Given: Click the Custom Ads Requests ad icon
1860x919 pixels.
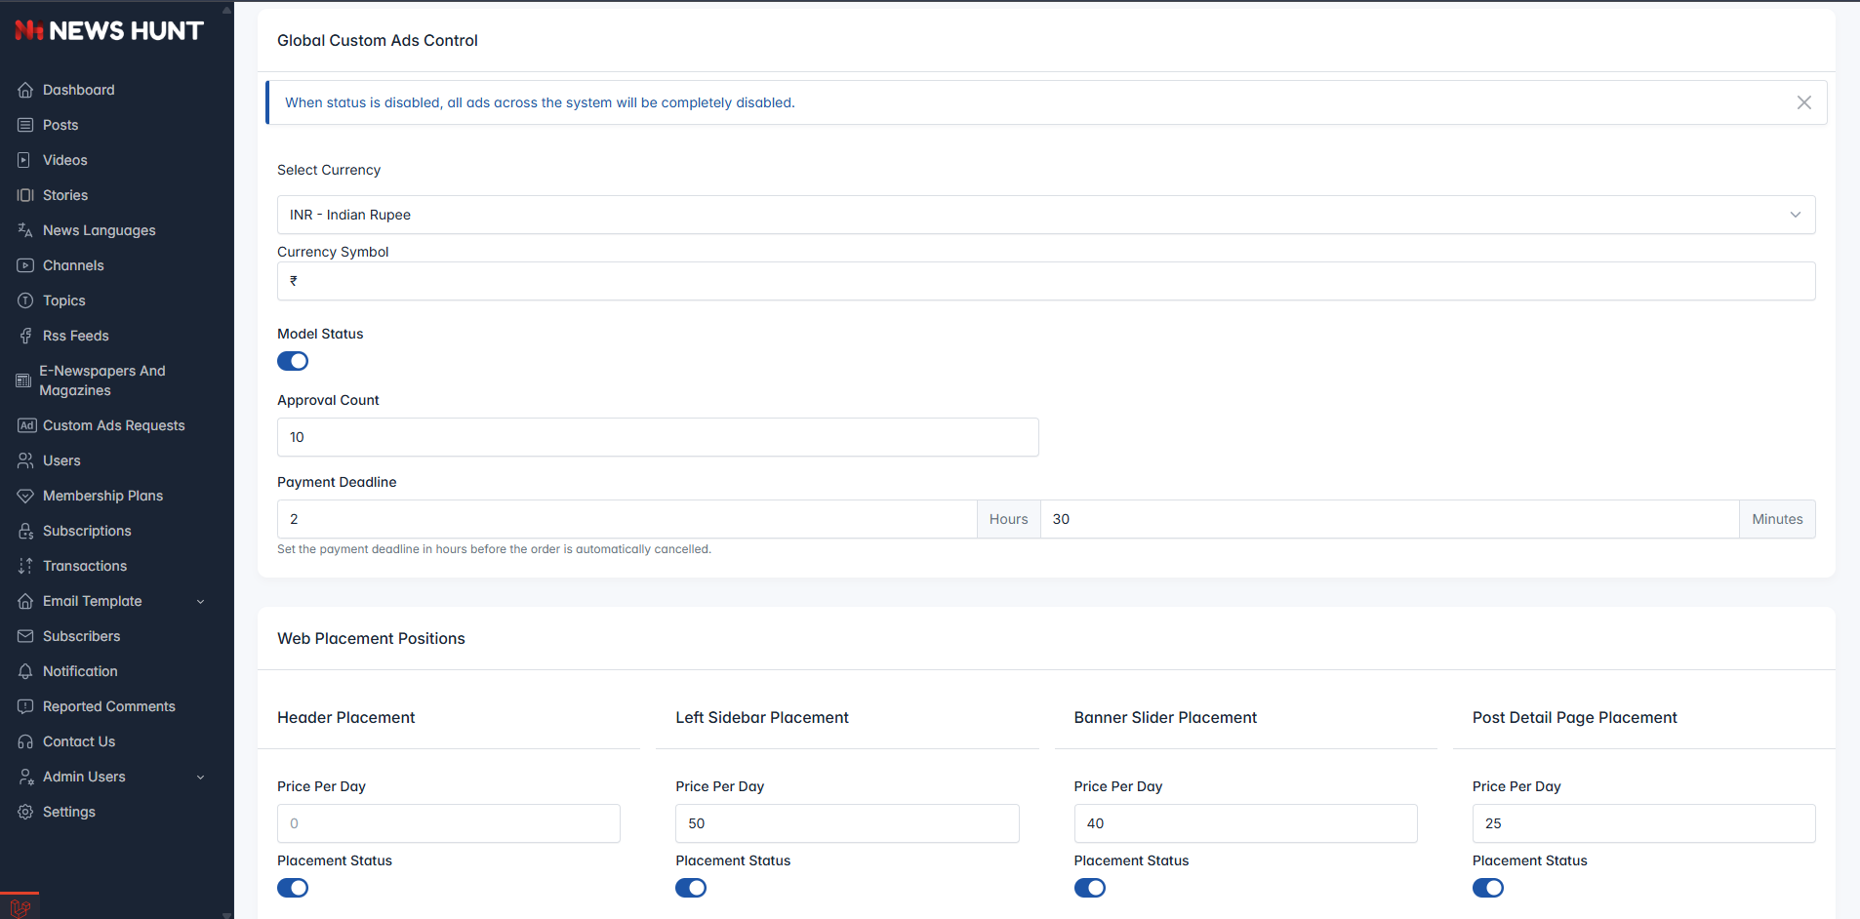Looking at the screenshot, I should point(26,425).
